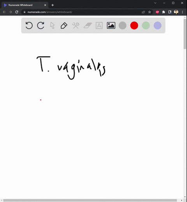
Task: Click the scroll up arrow
Action: (x=185, y=17)
